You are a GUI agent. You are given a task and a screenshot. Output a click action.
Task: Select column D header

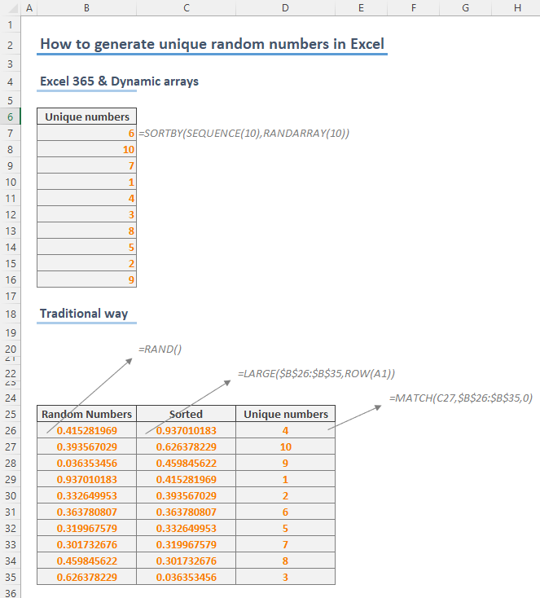(x=285, y=8)
